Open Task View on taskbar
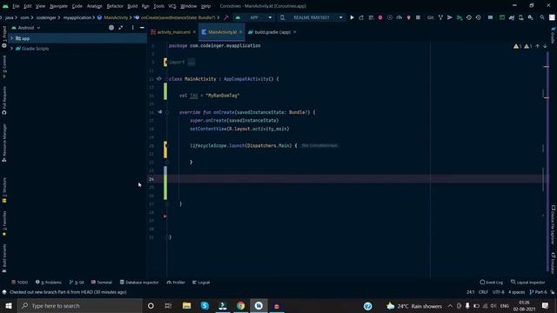 tap(168, 305)
